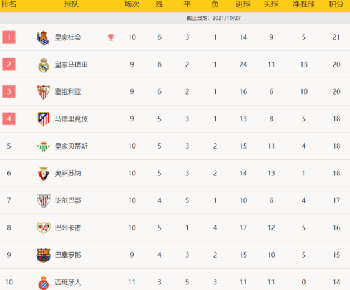Viewport: 350px width, 290px height.
Task: Click the 截止日期 2021/10/27 date bar
Action: [x=175, y=18]
